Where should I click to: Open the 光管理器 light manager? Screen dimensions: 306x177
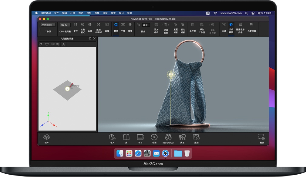[x=251, y=25]
